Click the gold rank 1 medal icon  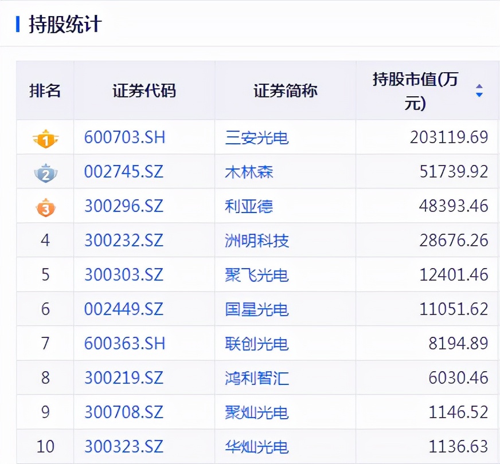45,138
